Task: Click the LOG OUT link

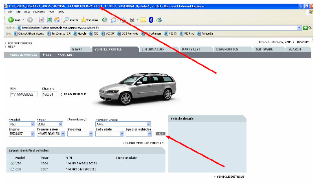Action: [302, 42]
